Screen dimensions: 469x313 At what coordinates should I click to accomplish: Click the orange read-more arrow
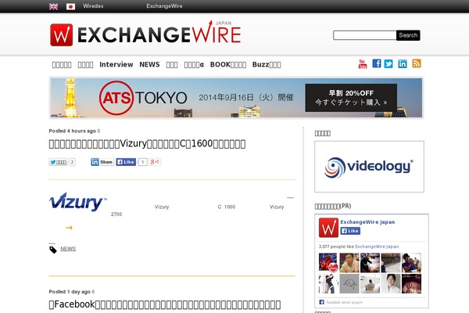click(69, 228)
